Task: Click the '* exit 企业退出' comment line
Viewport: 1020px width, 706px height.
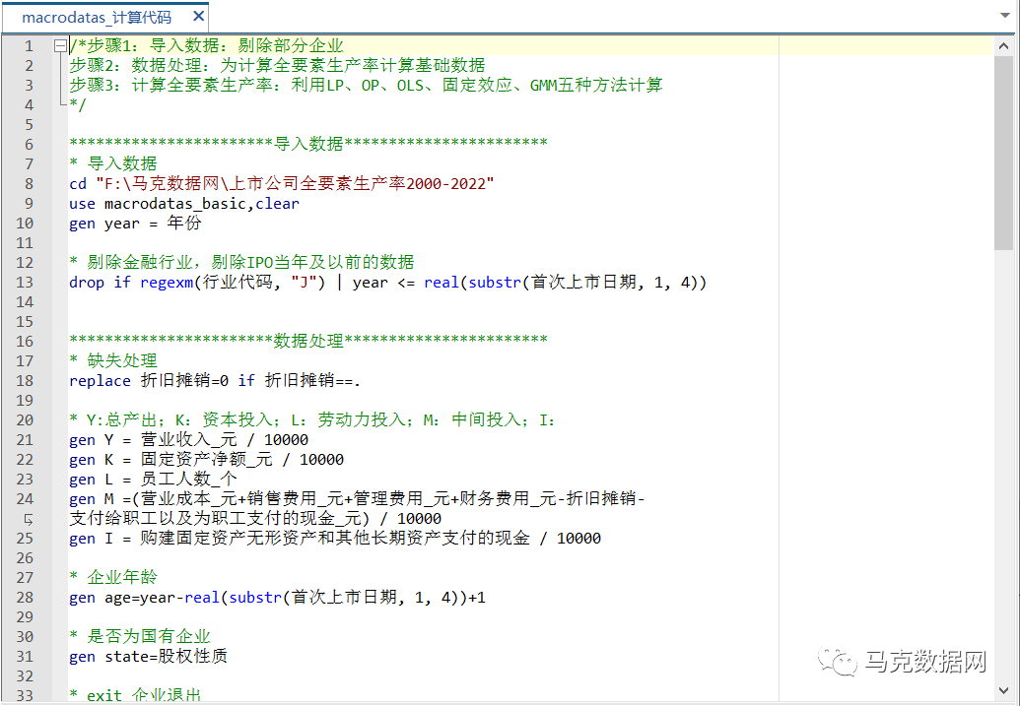Action: click(x=135, y=695)
